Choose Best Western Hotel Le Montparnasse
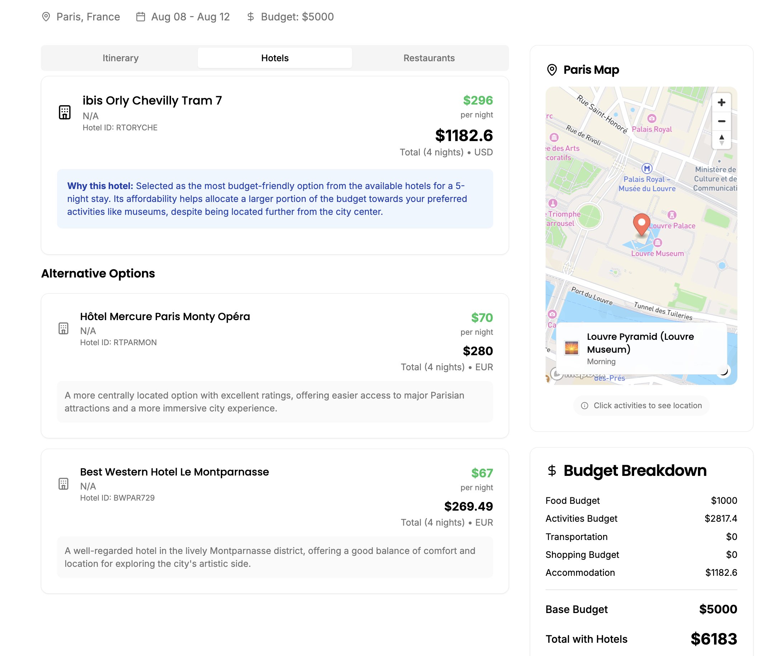Viewport: 770px width, 656px height. pyautogui.click(x=174, y=472)
